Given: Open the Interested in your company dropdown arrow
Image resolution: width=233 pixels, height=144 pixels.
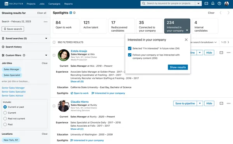Looking at the screenshot, I should (187, 30).
